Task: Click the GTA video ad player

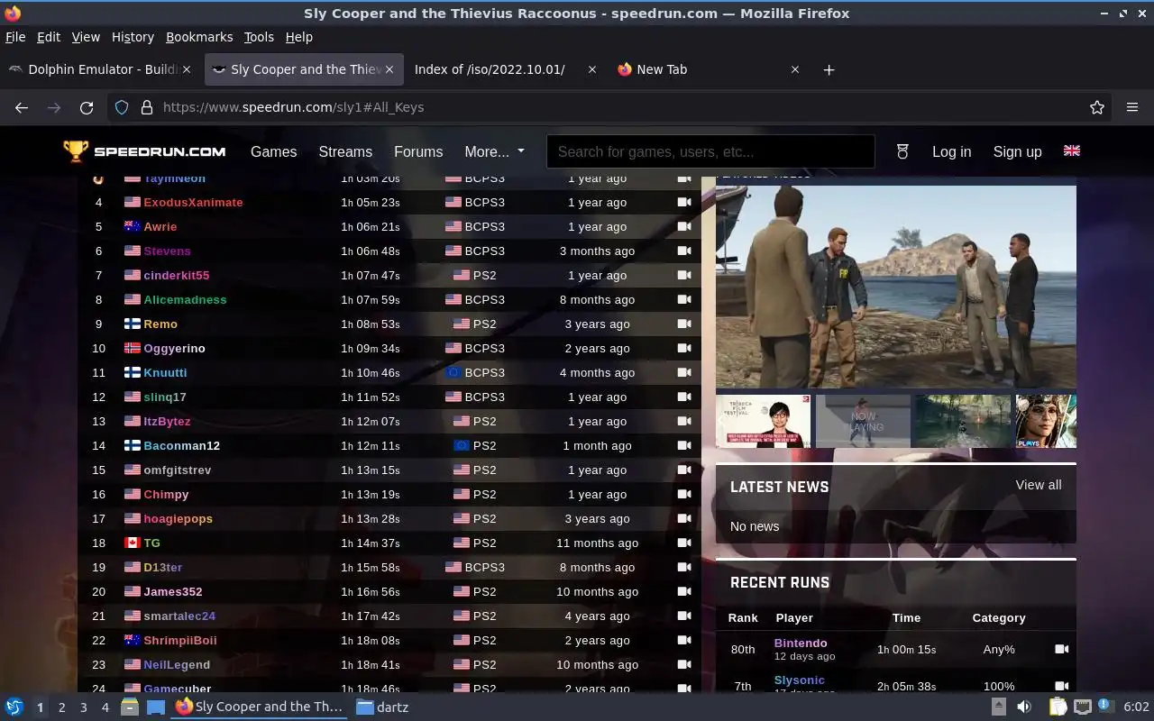Action: 896,287
